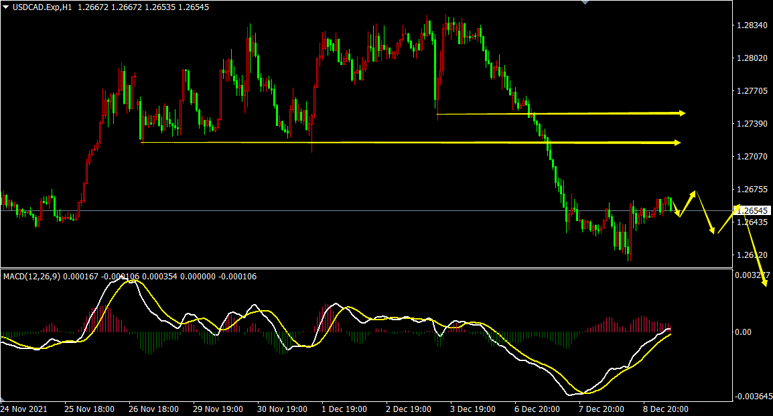Click the grey chart shift triangle marker

(586, 3)
